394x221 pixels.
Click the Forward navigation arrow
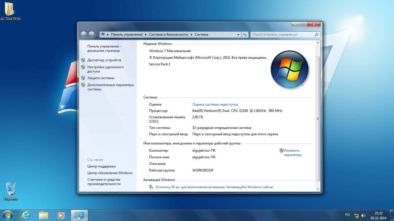point(91,35)
